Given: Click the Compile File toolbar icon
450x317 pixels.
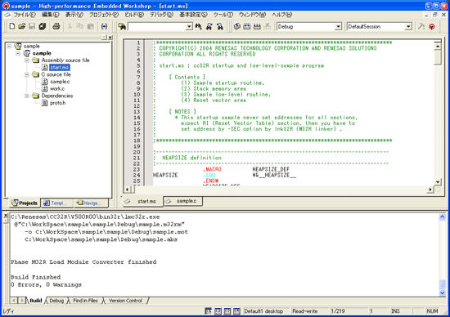Looking at the screenshot, I should click(237, 26).
